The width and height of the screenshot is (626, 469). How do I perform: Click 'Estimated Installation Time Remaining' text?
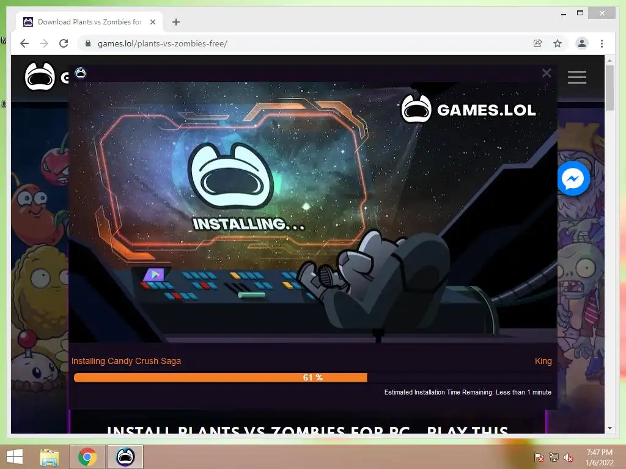click(468, 393)
